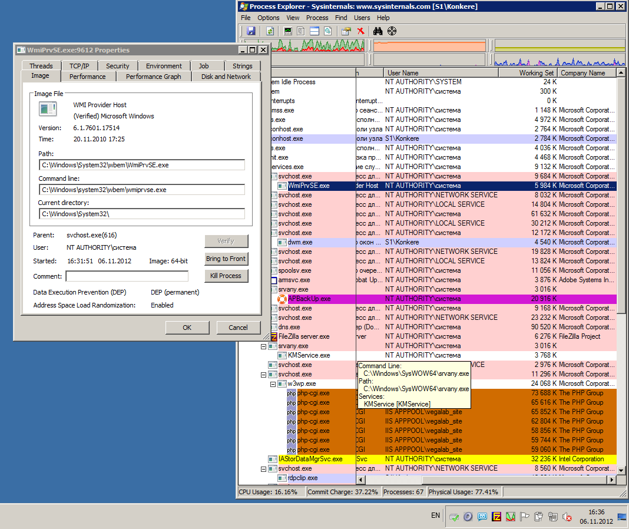Click the KMService.exe process icon
Image resolution: width=629 pixels, height=529 pixels.
283,356
